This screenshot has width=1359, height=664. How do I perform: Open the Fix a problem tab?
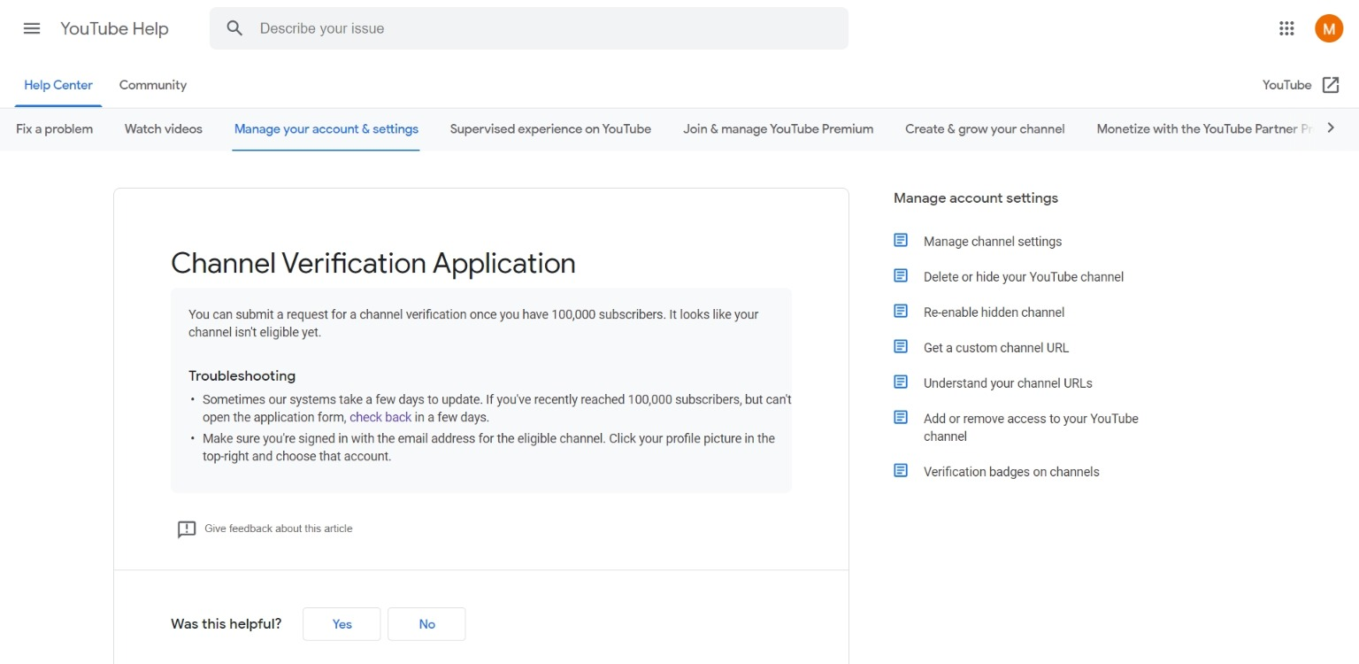point(55,129)
